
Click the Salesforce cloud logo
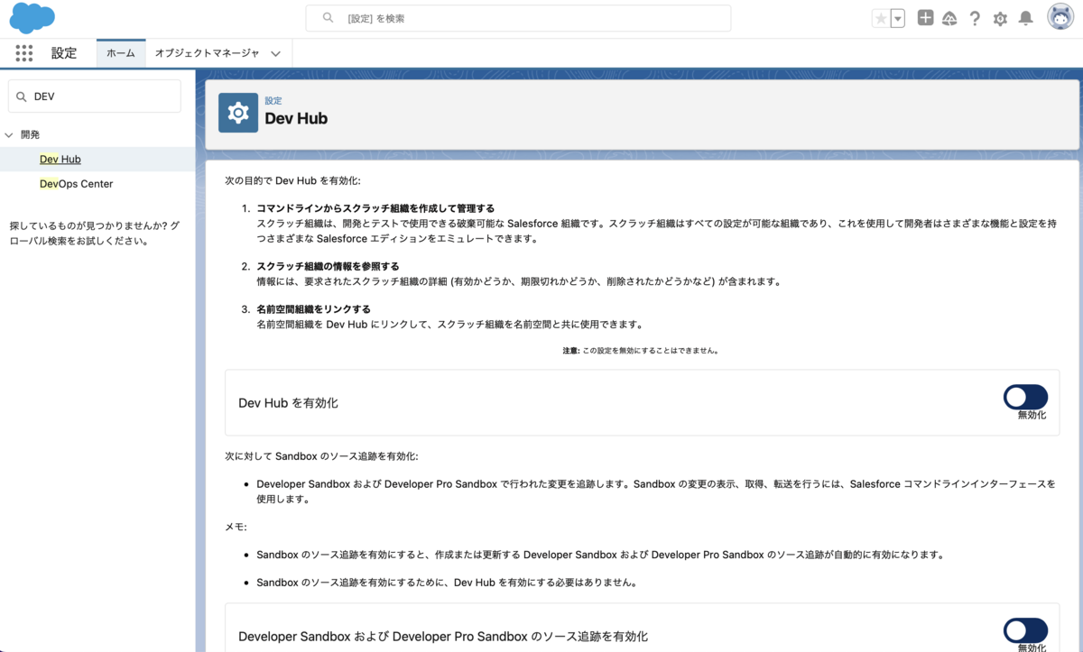[32, 18]
